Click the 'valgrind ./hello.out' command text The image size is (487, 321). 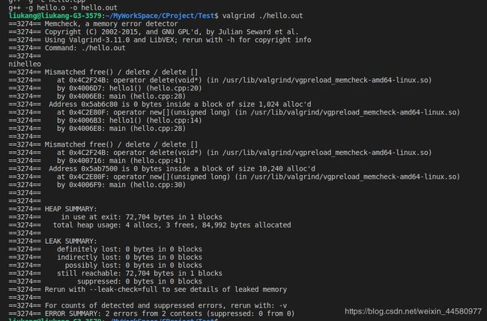(x=262, y=16)
